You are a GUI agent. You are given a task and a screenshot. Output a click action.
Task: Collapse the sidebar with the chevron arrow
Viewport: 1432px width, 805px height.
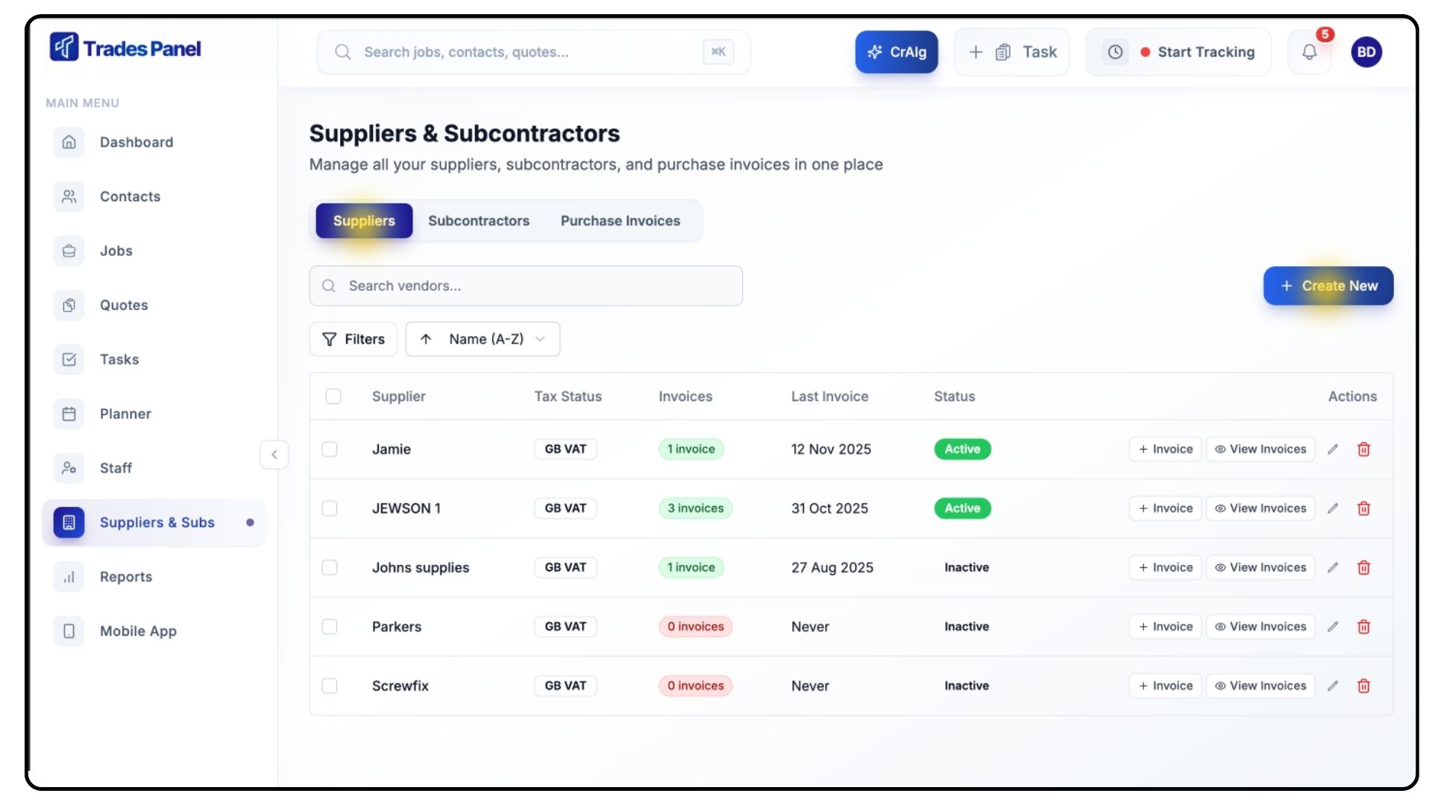tap(274, 455)
